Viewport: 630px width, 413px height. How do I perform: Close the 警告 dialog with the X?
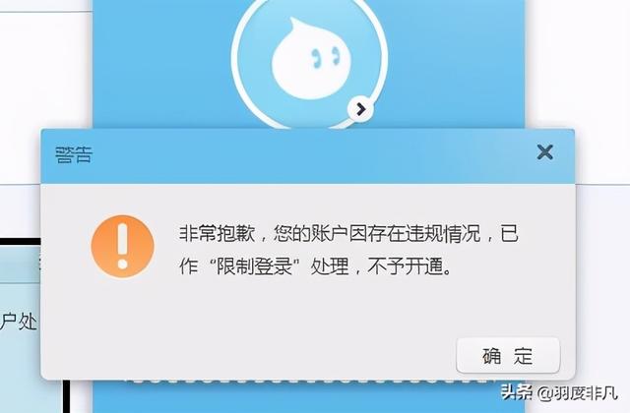[x=544, y=152]
